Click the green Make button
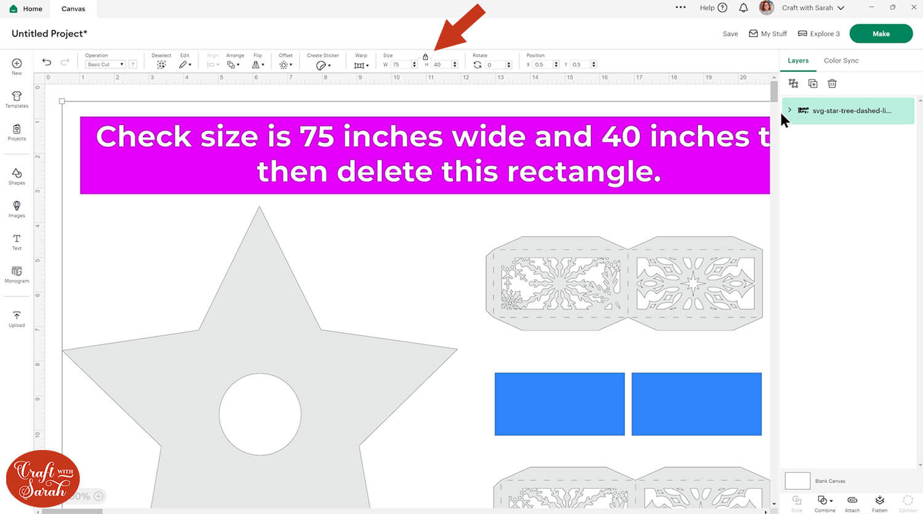Viewport: 923px width, 514px height. tap(881, 34)
